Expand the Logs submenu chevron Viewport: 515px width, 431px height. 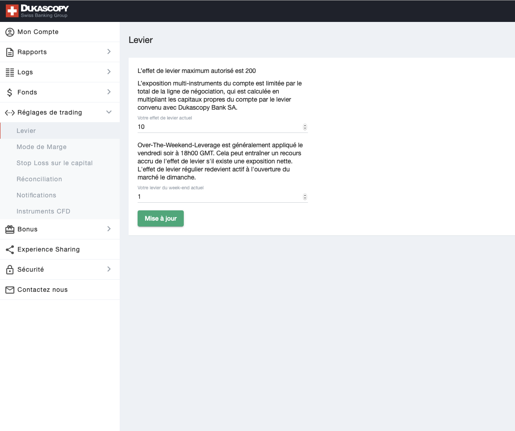[109, 72]
